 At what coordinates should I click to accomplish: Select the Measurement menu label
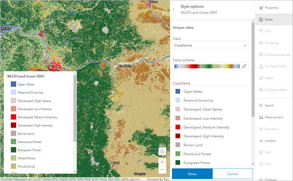274,117
